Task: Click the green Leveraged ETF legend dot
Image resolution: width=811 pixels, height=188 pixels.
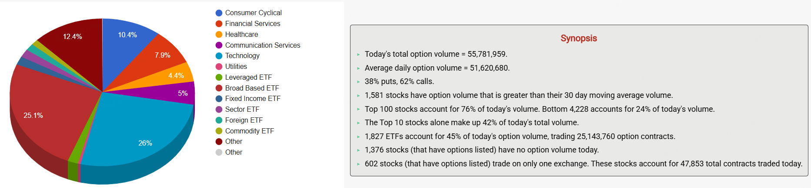Action: pyautogui.click(x=219, y=78)
